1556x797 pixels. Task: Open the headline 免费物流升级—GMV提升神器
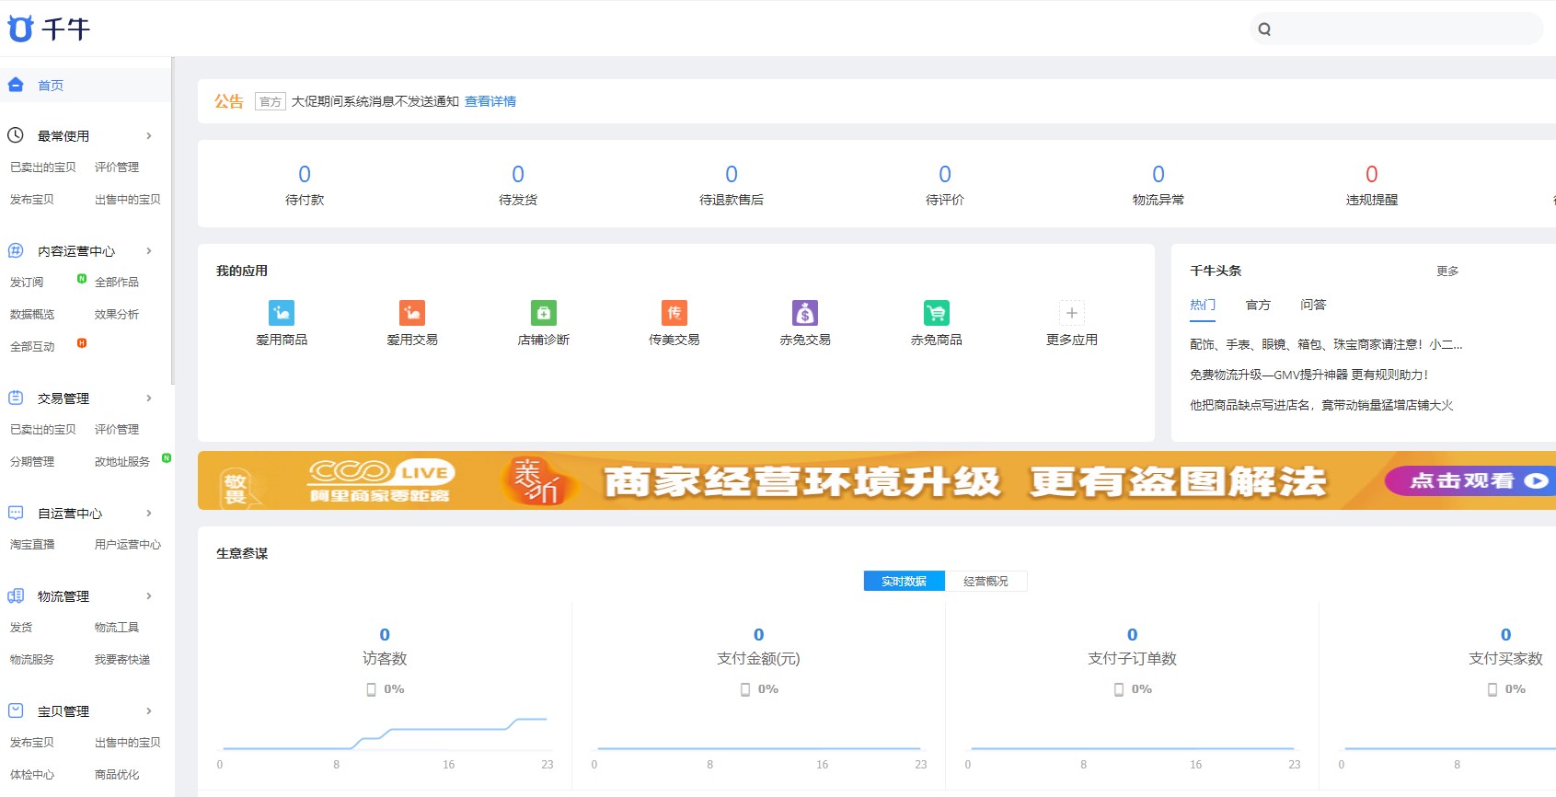pos(1308,375)
